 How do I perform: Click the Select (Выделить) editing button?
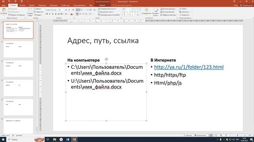[x=185, y=15]
